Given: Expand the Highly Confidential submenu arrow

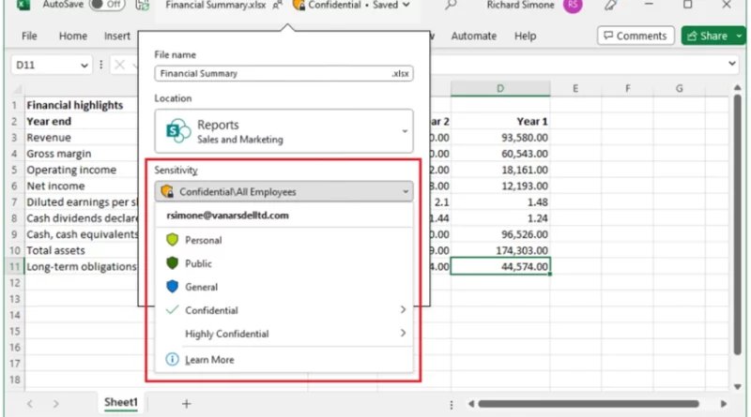Looking at the screenshot, I should coord(403,333).
